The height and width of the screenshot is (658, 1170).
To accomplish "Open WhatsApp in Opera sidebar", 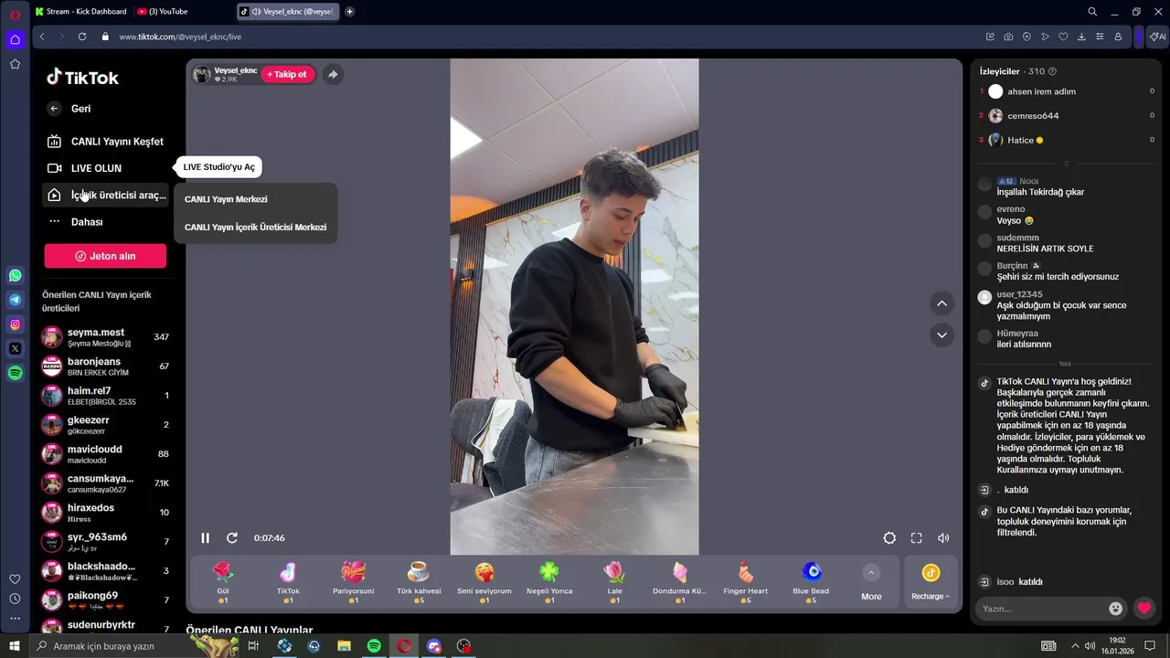I will (15, 275).
